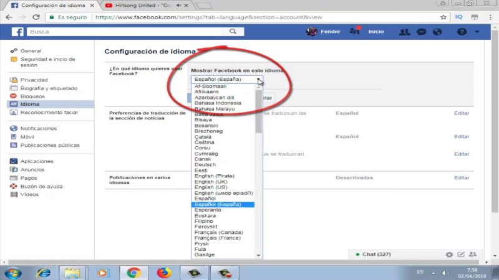The width and height of the screenshot is (499, 280).
Task: Select Deutsch in the language list
Action: point(205,165)
